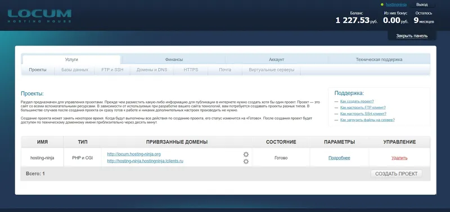Viewport: 450px width, 212px height.
Task: Open the hostingninja account link
Action: tap(396, 4)
